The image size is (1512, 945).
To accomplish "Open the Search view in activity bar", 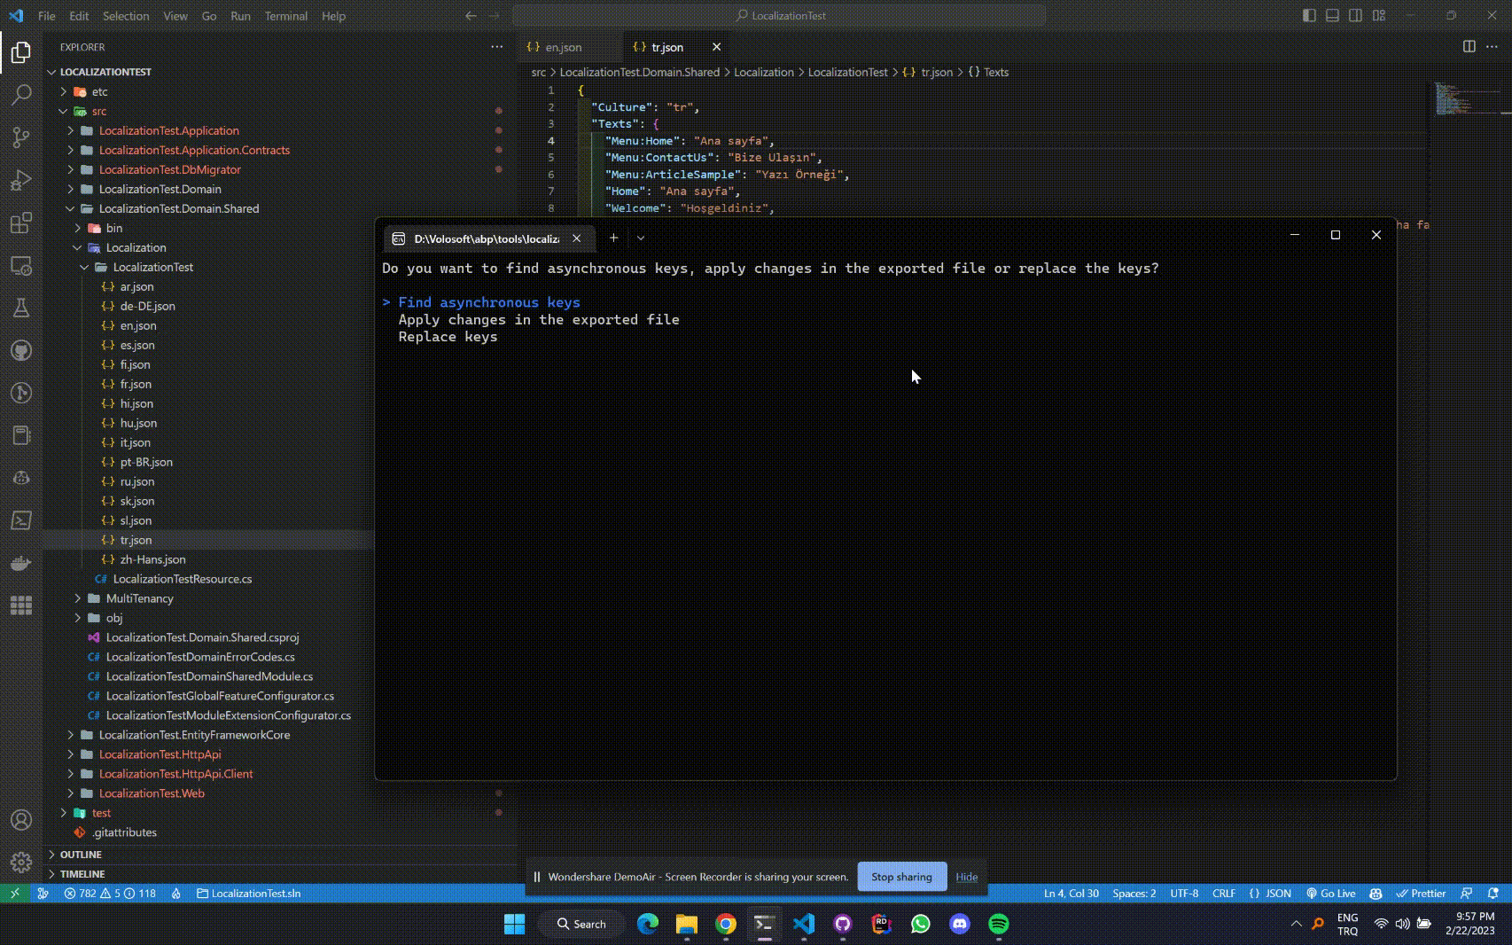I will 21,95.
